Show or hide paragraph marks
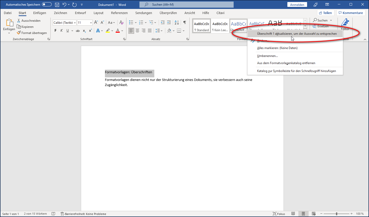The image size is (369, 217). [x=185, y=23]
